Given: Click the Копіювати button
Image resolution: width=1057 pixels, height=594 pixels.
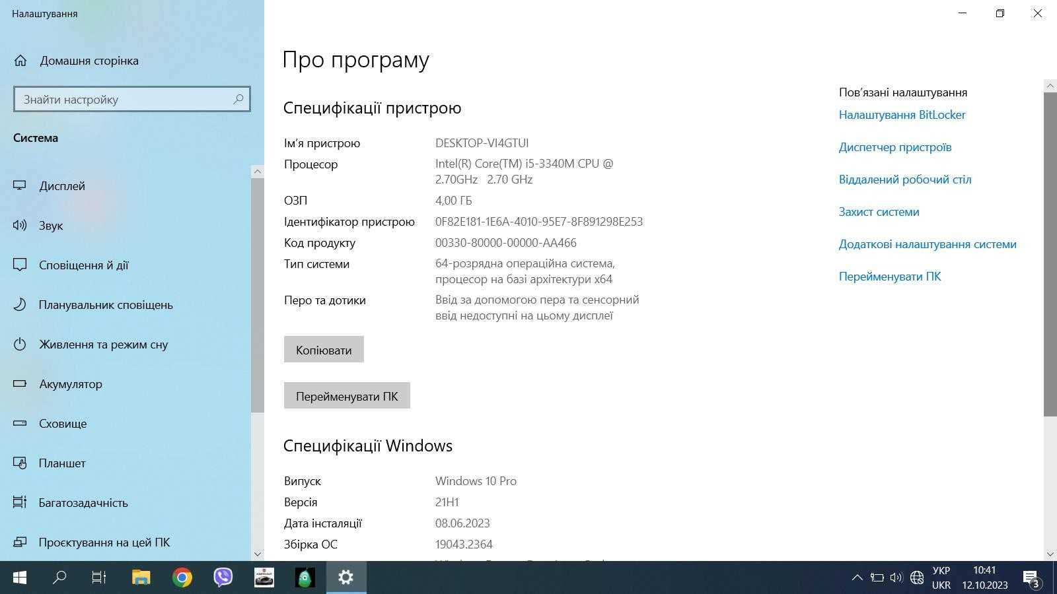Looking at the screenshot, I should (324, 350).
